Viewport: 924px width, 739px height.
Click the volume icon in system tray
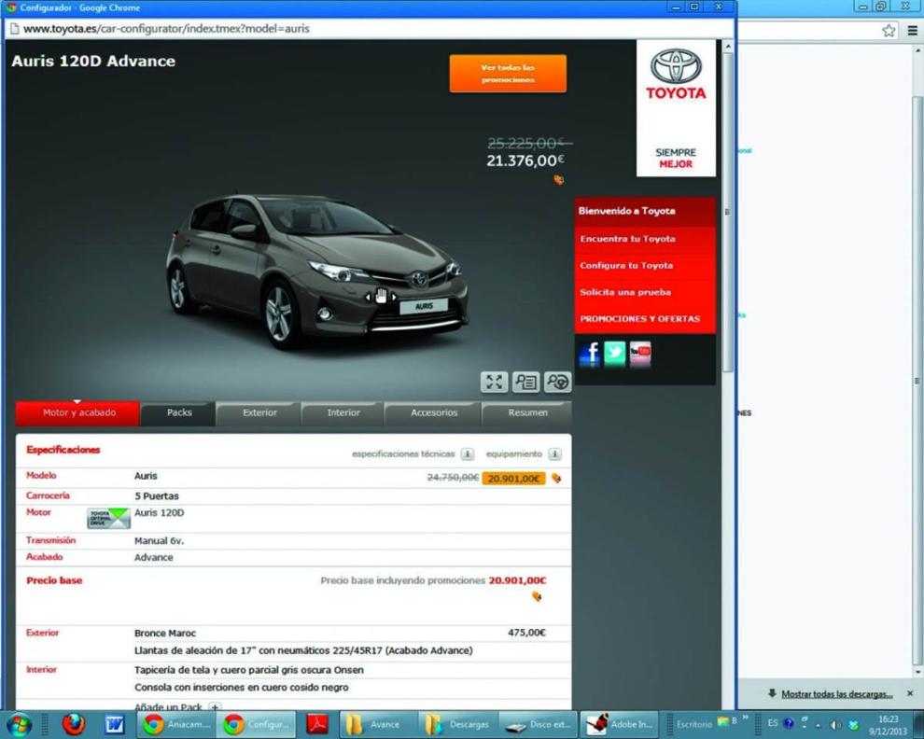click(x=834, y=725)
